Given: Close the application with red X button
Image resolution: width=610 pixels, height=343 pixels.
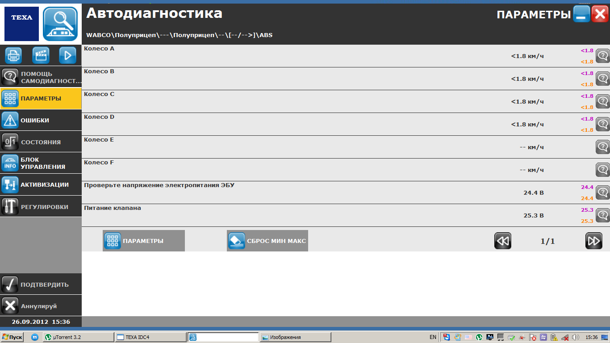Looking at the screenshot, I should coord(600,14).
